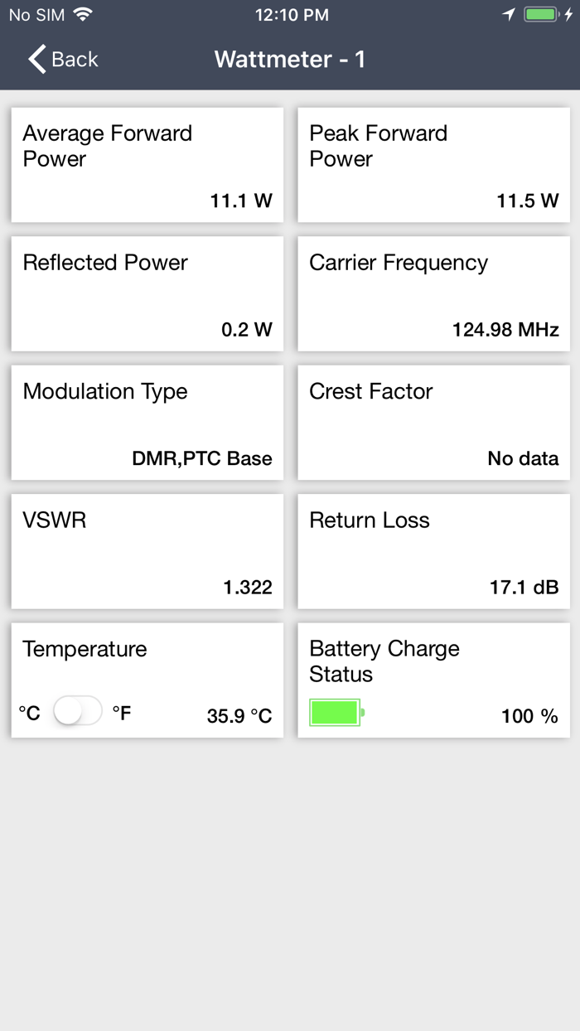Image resolution: width=580 pixels, height=1031 pixels.
Task: Tap the charging bolt icon beside the battery
Action: point(569,13)
